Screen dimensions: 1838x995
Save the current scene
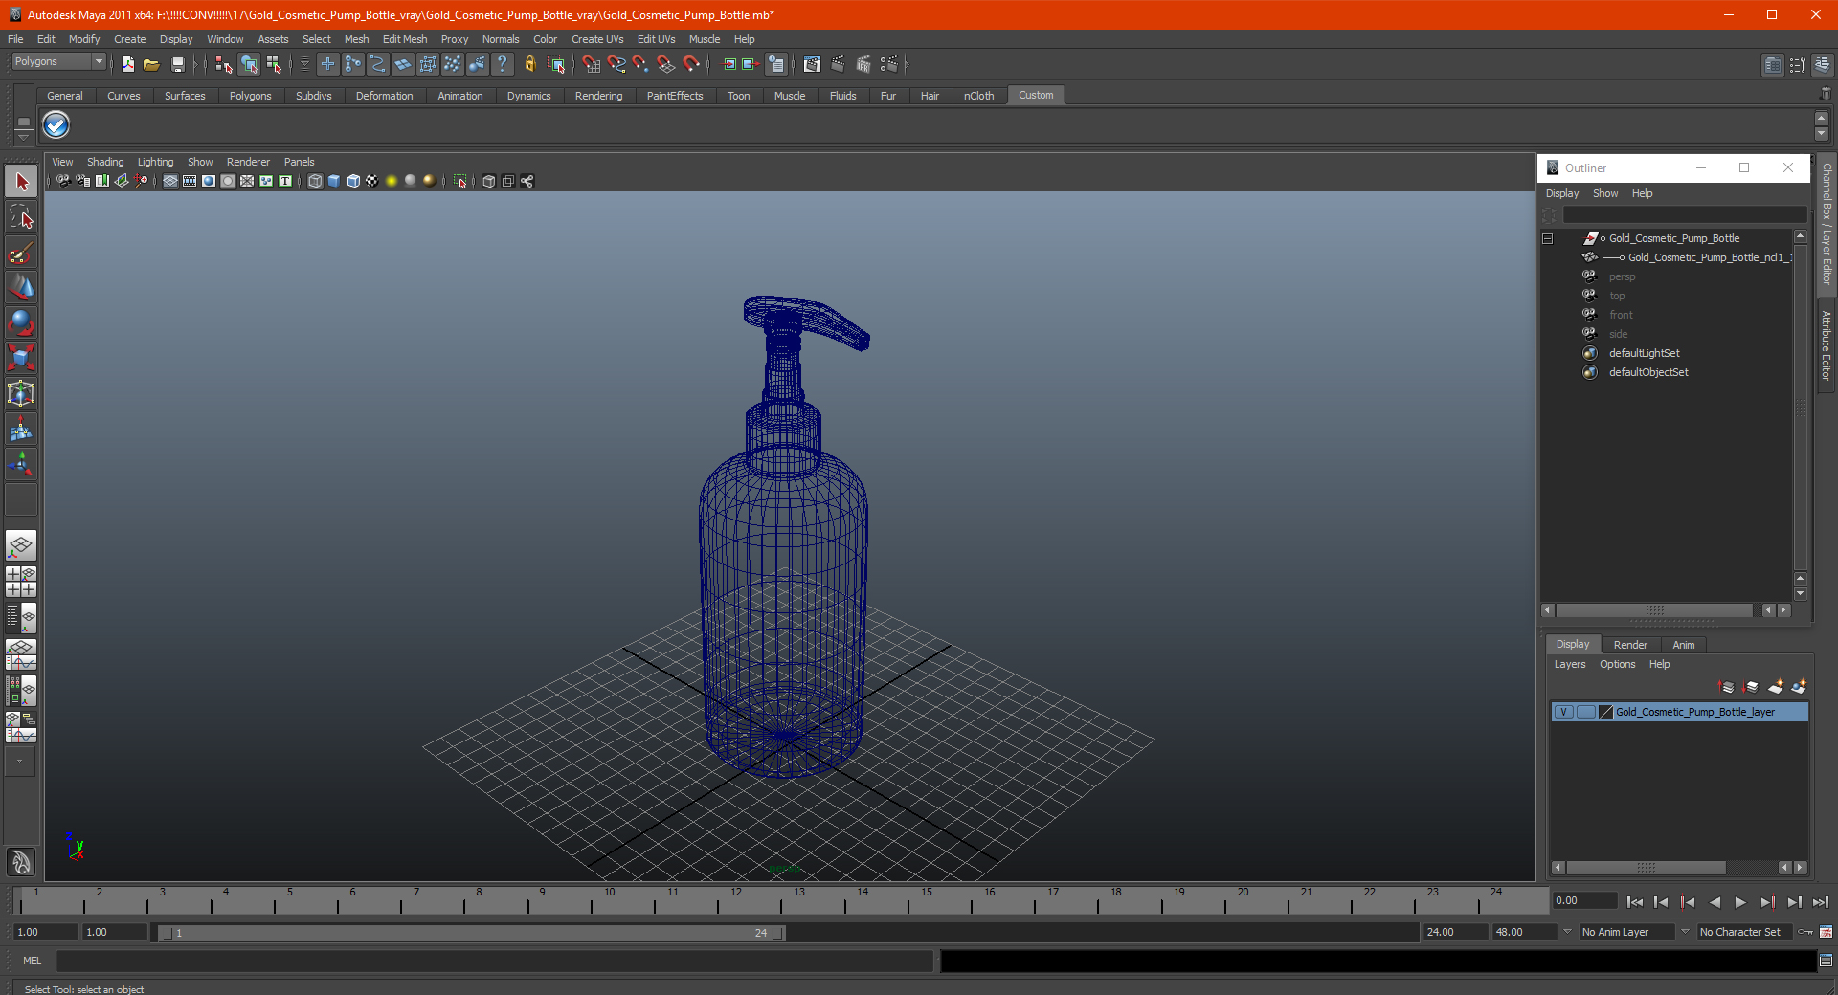(x=177, y=64)
